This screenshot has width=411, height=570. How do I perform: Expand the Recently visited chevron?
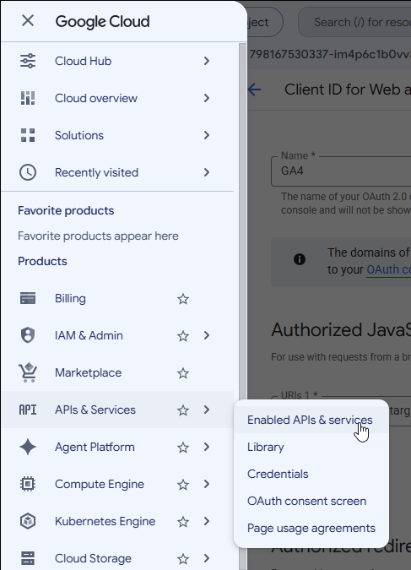(207, 172)
